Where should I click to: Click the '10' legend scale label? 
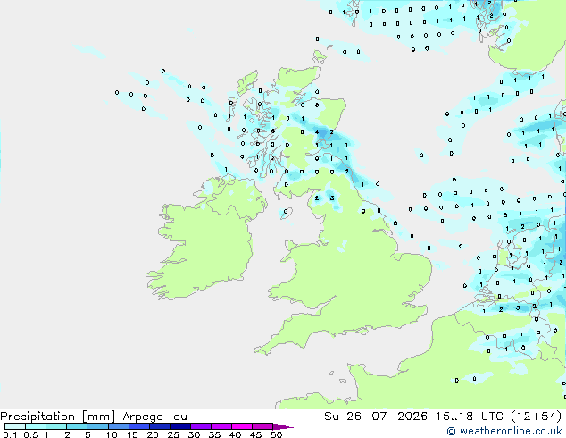click(112, 434)
